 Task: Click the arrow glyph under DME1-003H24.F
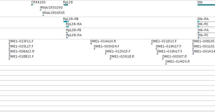click(94, 49)
